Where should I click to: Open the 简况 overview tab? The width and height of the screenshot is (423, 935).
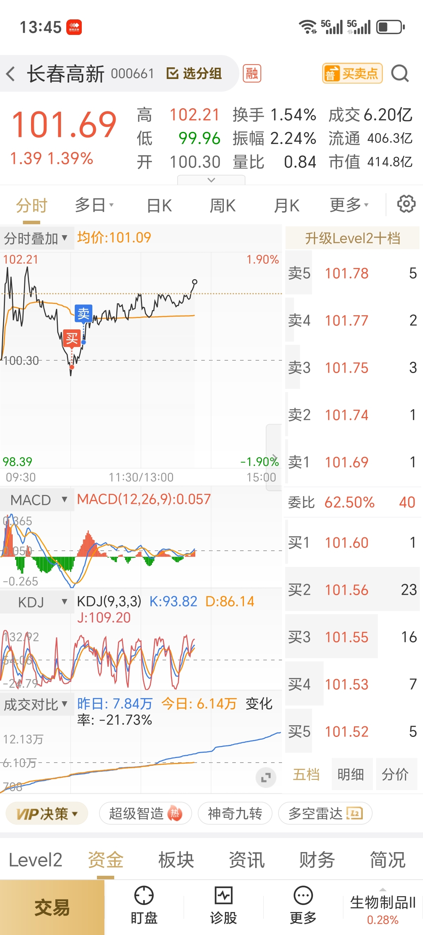pyautogui.click(x=387, y=860)
